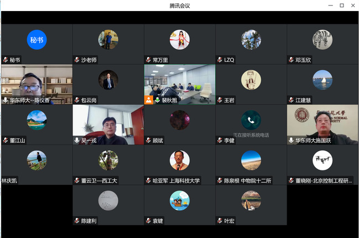Click the muted microphone icon beside 沙老师
Screen dimensions: 359x238
(77, 60)
